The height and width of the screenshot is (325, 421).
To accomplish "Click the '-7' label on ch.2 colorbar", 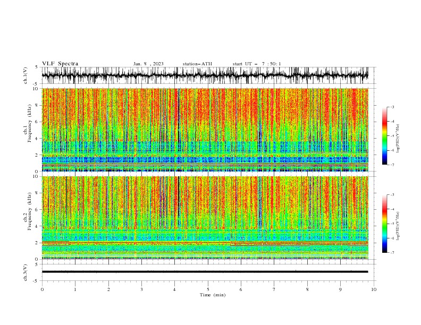I will tap(392, 253).
